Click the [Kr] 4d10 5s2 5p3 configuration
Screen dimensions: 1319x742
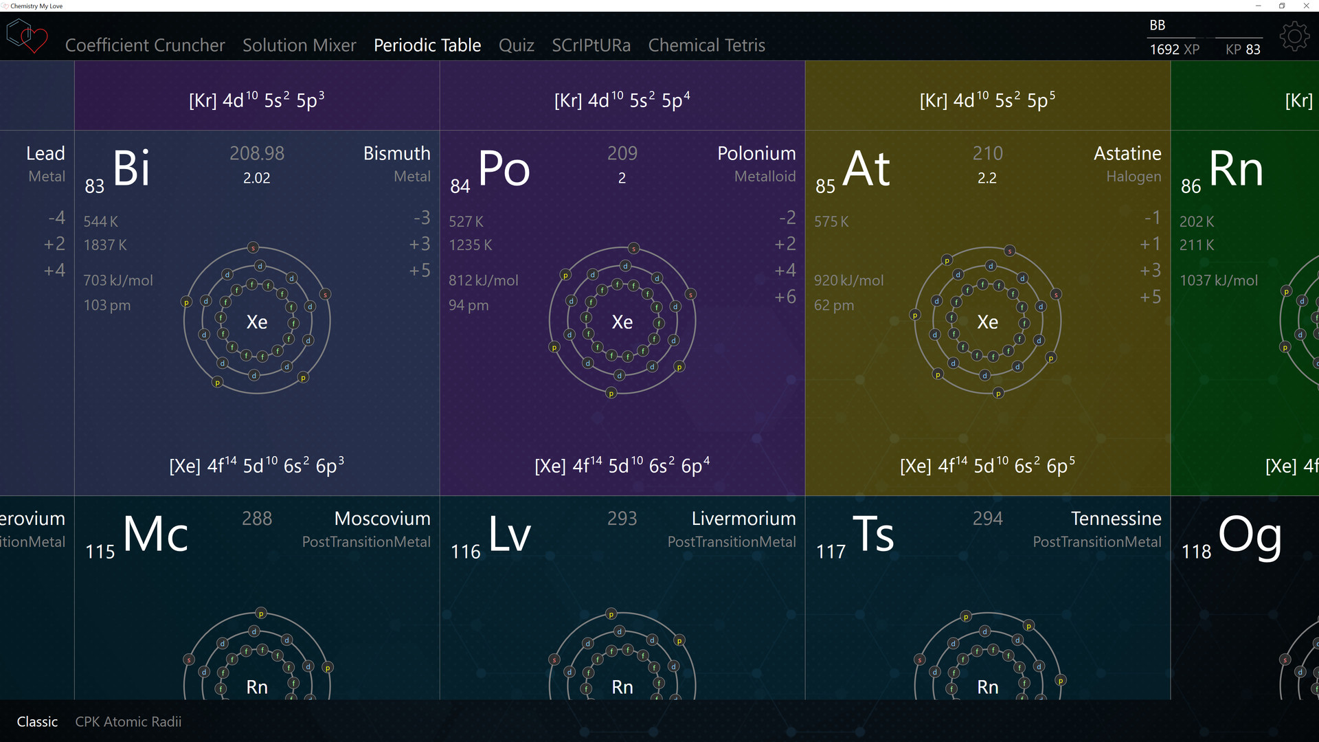point(257,100)
